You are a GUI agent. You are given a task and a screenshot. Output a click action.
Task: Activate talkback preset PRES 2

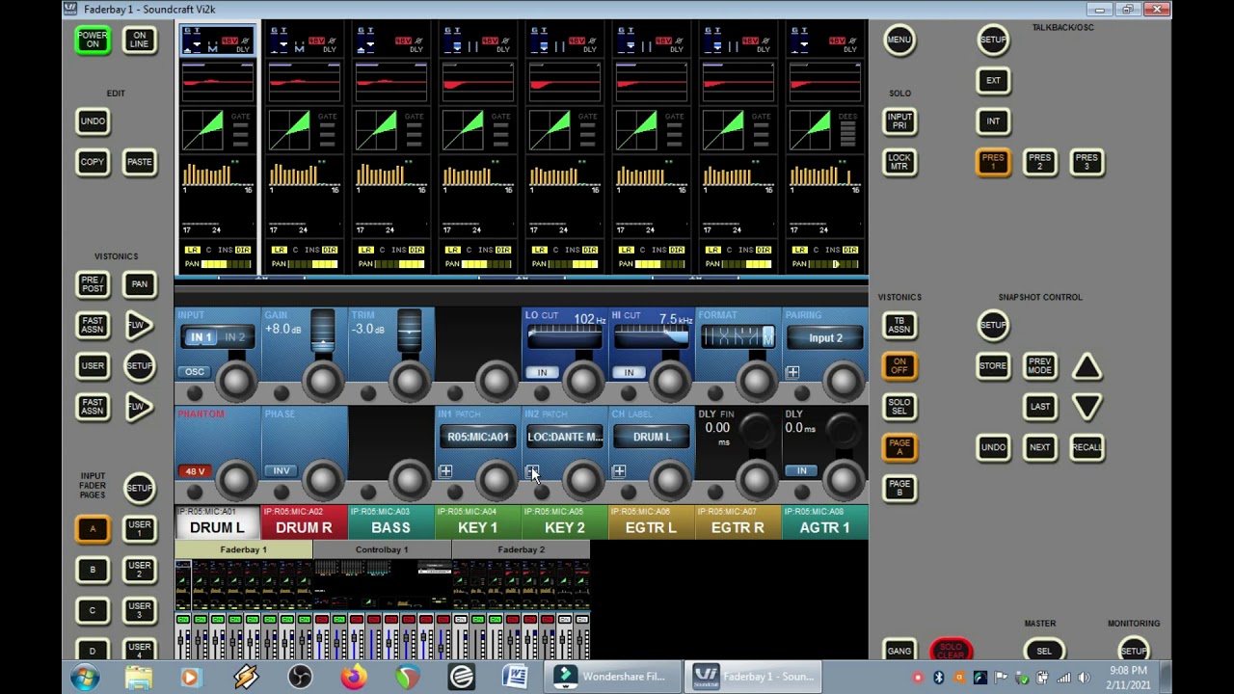click(1040, 162)
